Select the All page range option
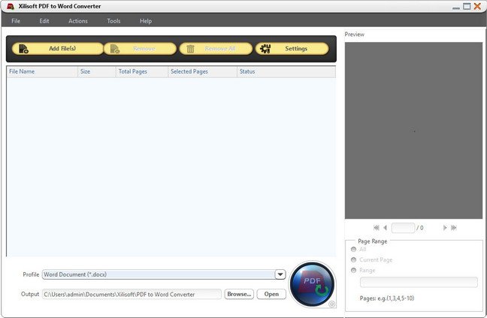 point(353,250)
